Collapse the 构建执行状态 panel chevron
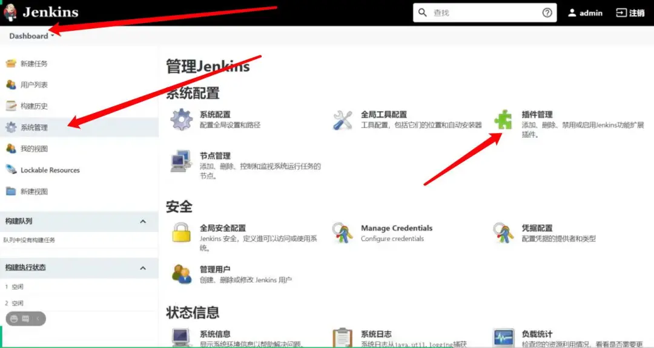 click(143, 268)
